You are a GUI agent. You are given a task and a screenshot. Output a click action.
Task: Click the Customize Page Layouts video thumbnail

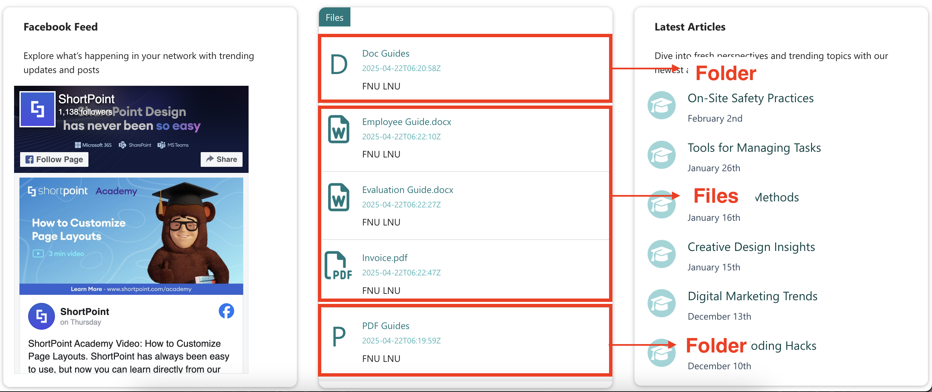tap(131, 235)
